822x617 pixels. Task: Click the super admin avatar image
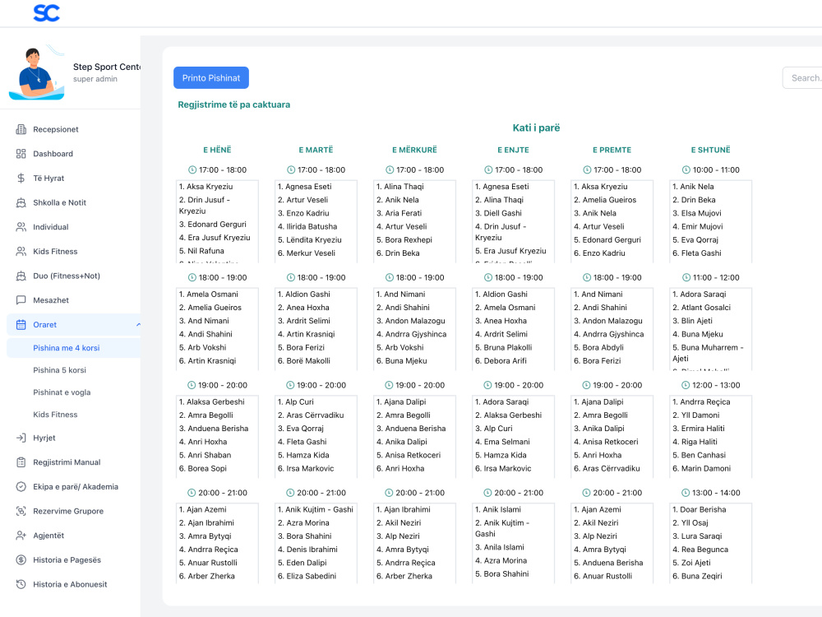click(37, 72)
